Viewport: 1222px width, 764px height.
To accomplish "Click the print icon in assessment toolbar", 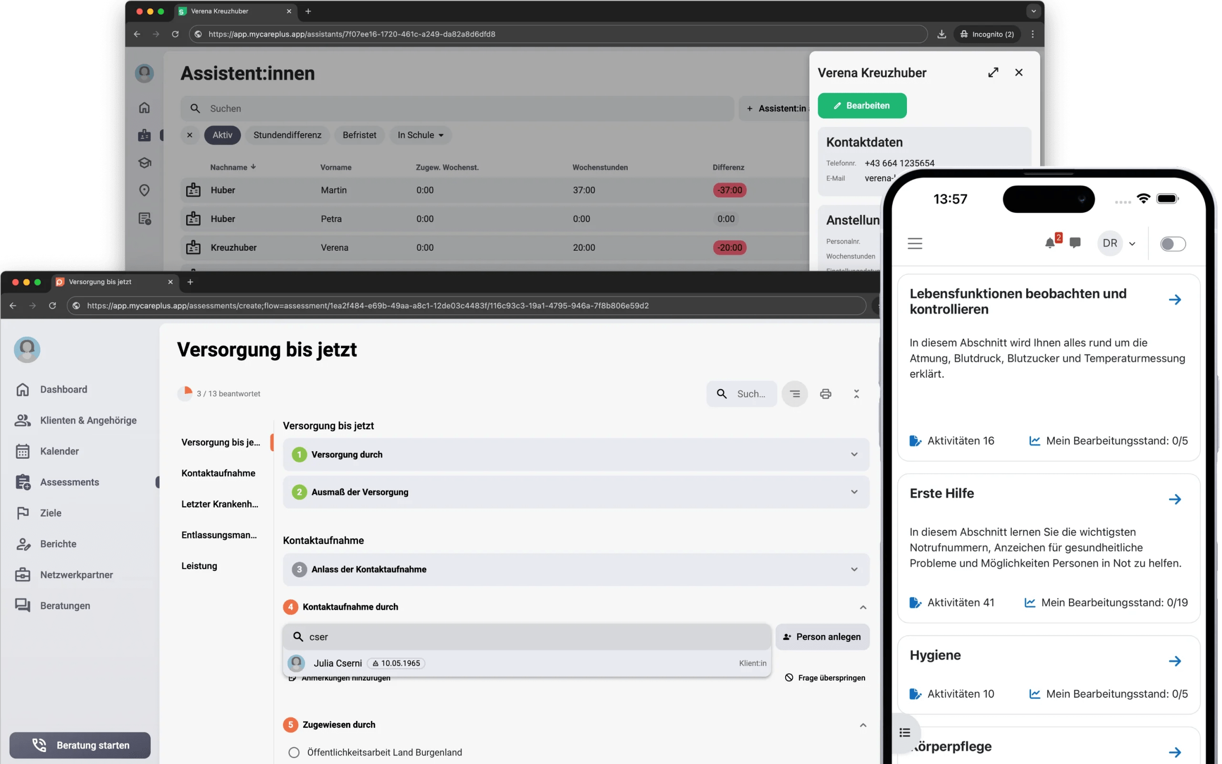I will coord(825,393).
